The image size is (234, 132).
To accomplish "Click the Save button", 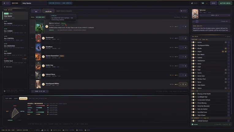I will click(213, 3).
